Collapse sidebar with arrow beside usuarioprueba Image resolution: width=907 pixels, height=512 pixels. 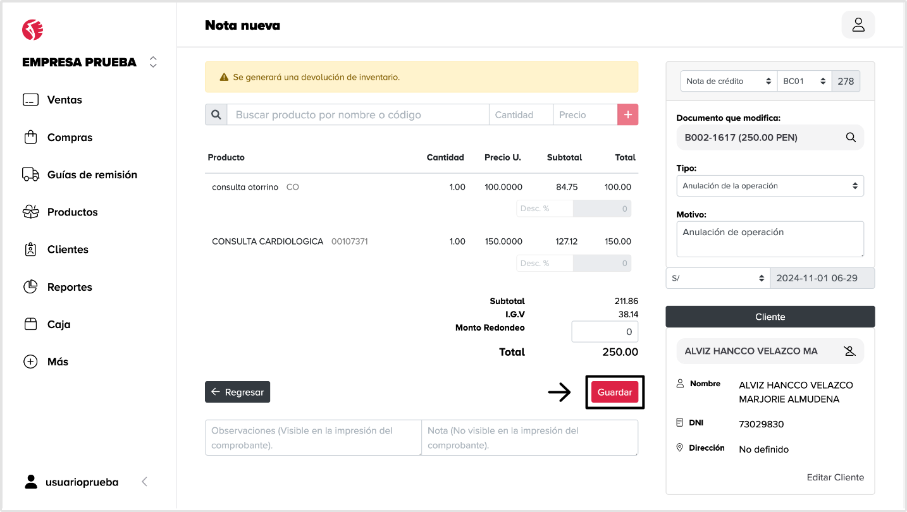[144, 482]
